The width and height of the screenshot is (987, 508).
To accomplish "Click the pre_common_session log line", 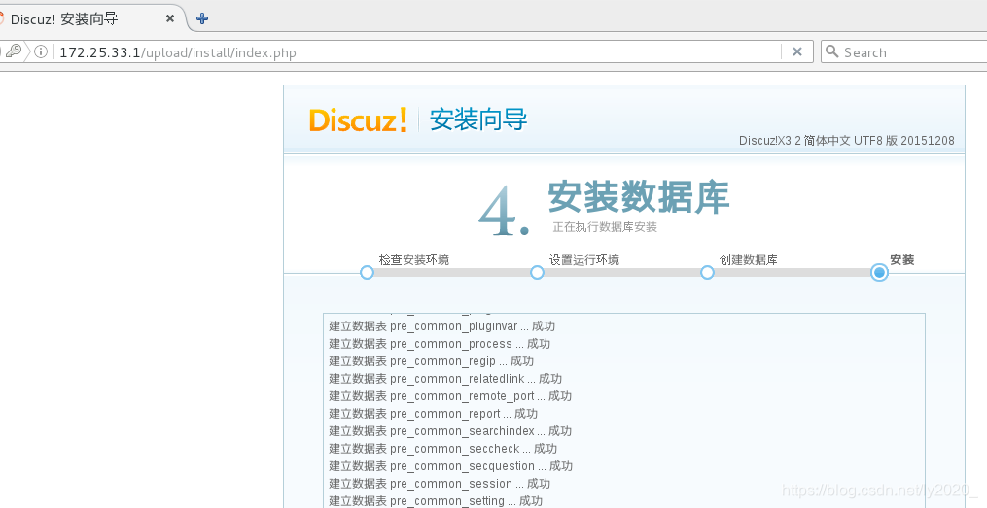I will coord(440,484).
